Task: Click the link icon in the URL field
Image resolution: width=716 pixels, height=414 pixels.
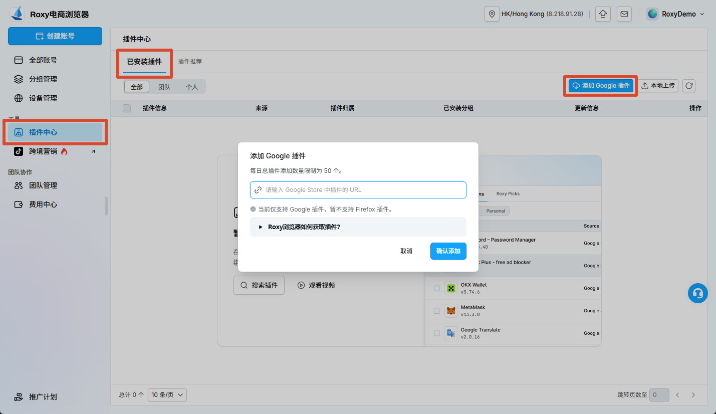Action: point(258,190)
